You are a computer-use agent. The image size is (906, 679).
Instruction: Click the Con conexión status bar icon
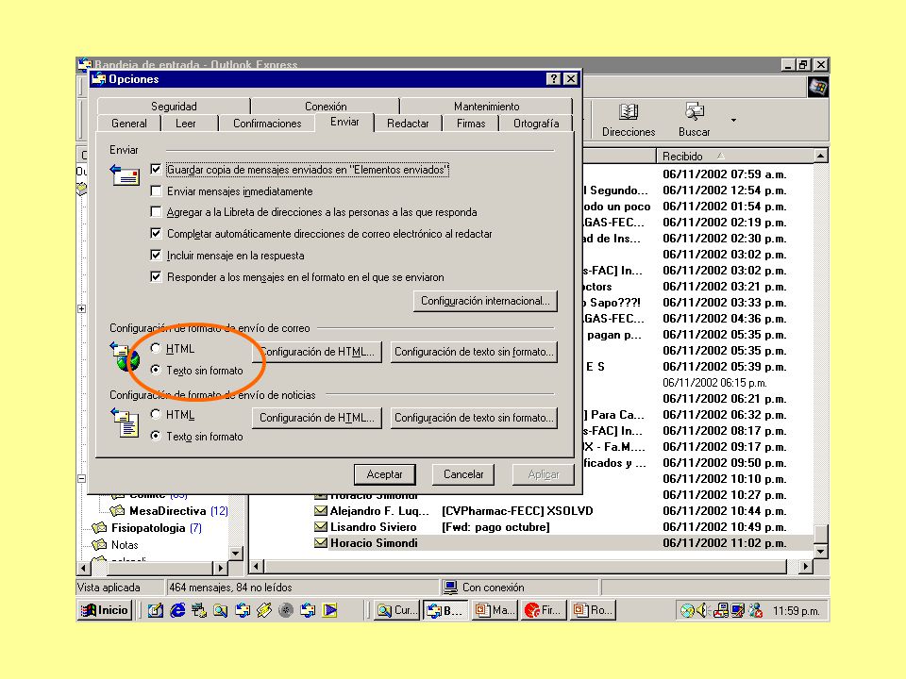(450, 588)
